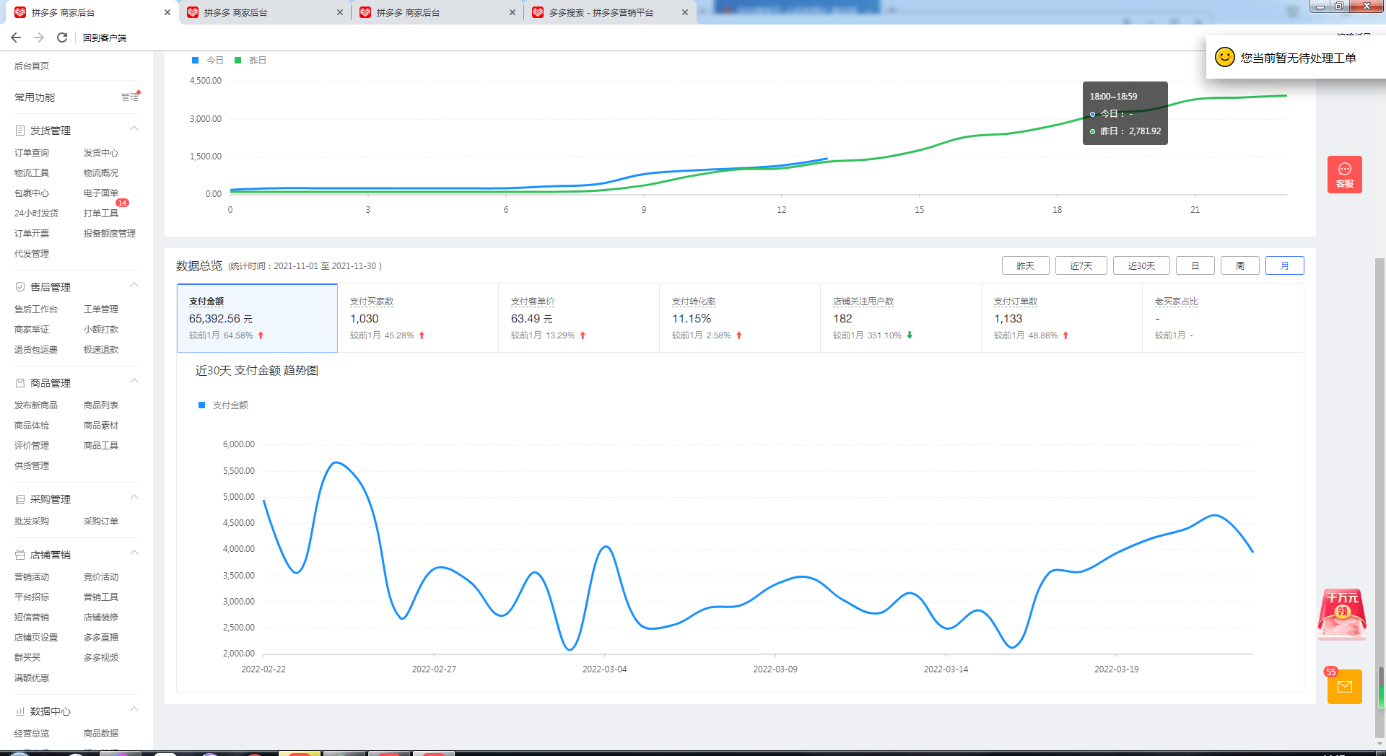Open 商品数据 in the sidebar
Screen dimensions: 1386x756
coord(101,734)
